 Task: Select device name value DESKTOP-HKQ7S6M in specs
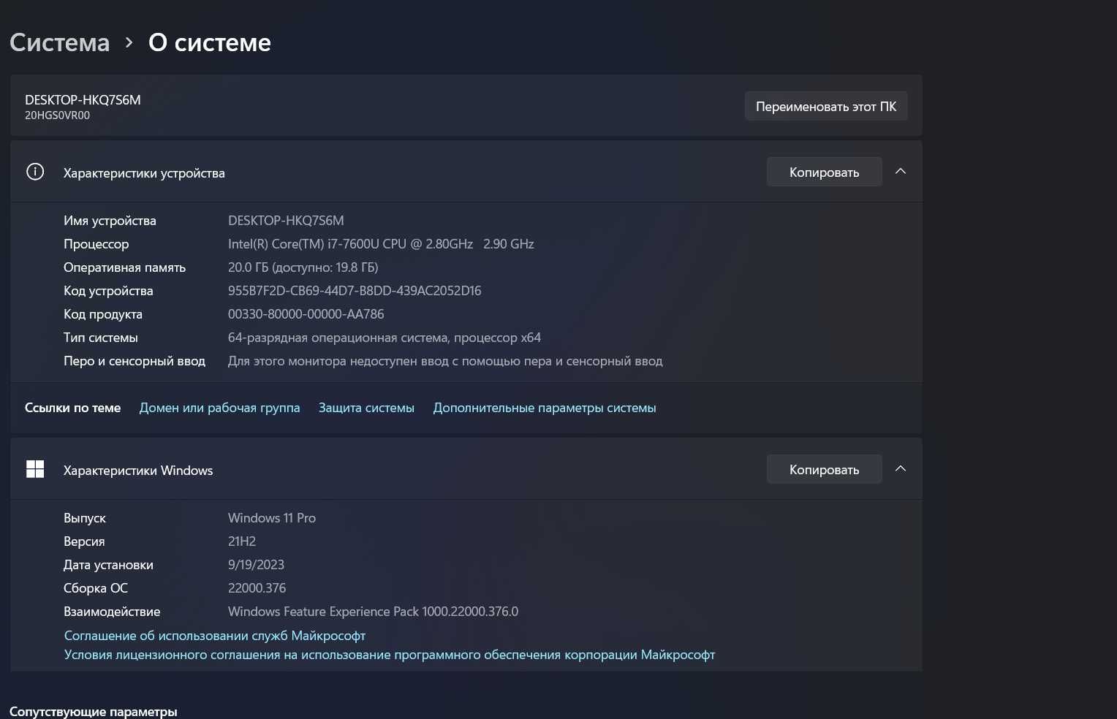click(x=286, y=221)
